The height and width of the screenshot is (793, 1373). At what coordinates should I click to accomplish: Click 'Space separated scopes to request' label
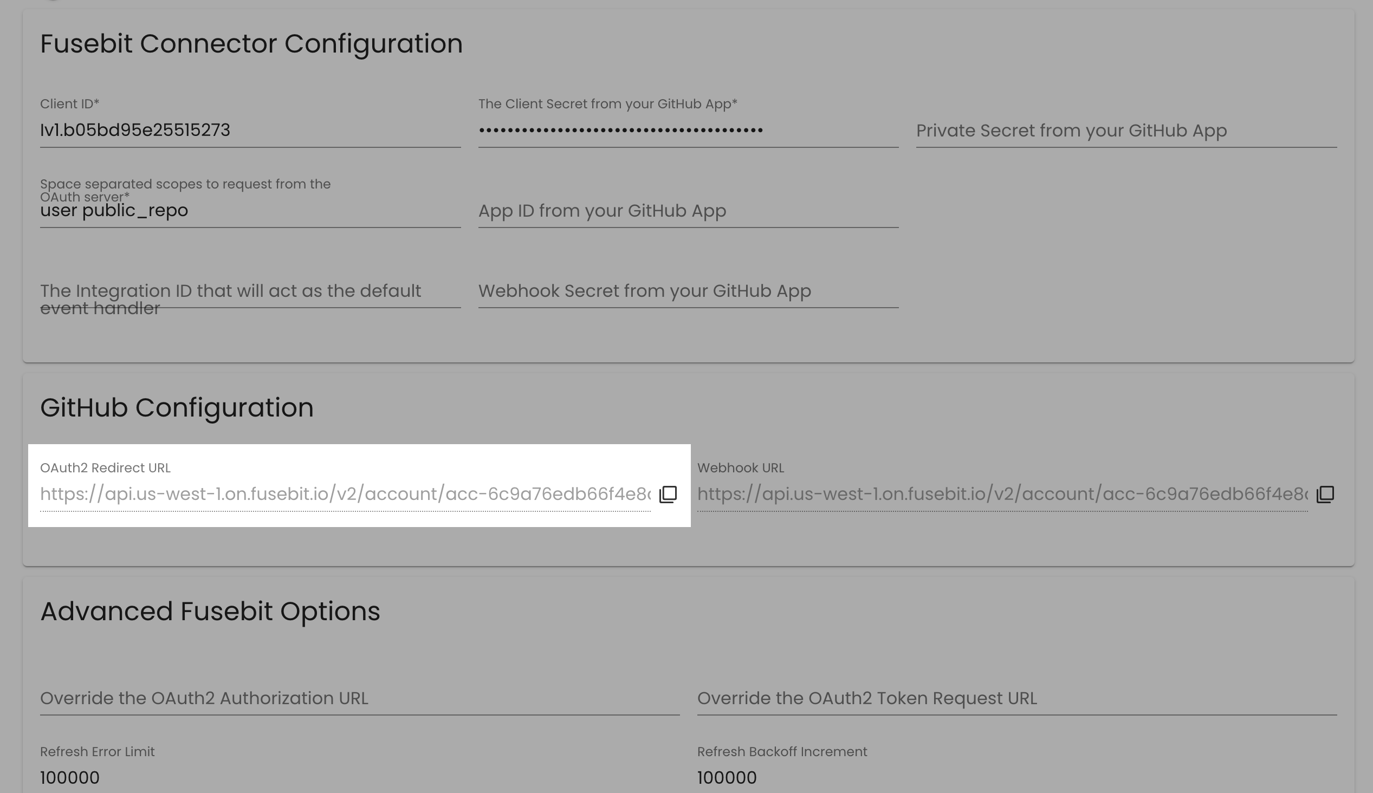(186, 190)
